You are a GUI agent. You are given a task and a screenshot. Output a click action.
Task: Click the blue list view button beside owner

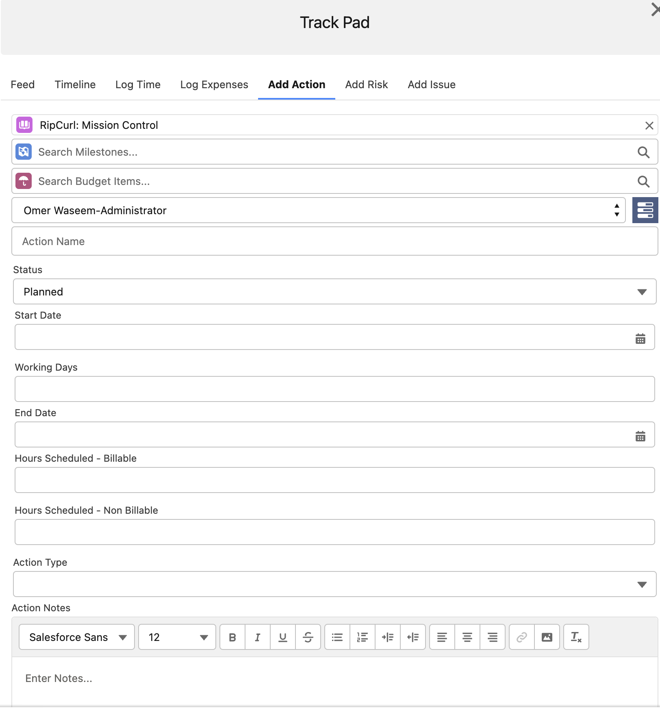tap(645, 210)
